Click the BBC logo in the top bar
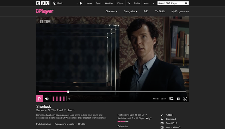Screen dimensions: 225x129 pos(43,3)
